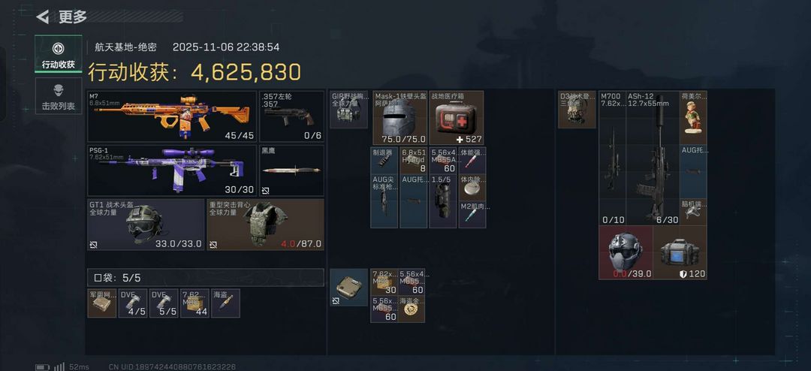Image resolution: width=811 pixels, height=371 pixels.
Task: Select the 战地医疗箱 medical kit
Action: click(457, 118)
